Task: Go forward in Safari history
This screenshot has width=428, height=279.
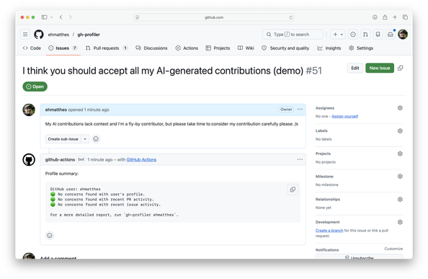Action: tap(71, 17)
